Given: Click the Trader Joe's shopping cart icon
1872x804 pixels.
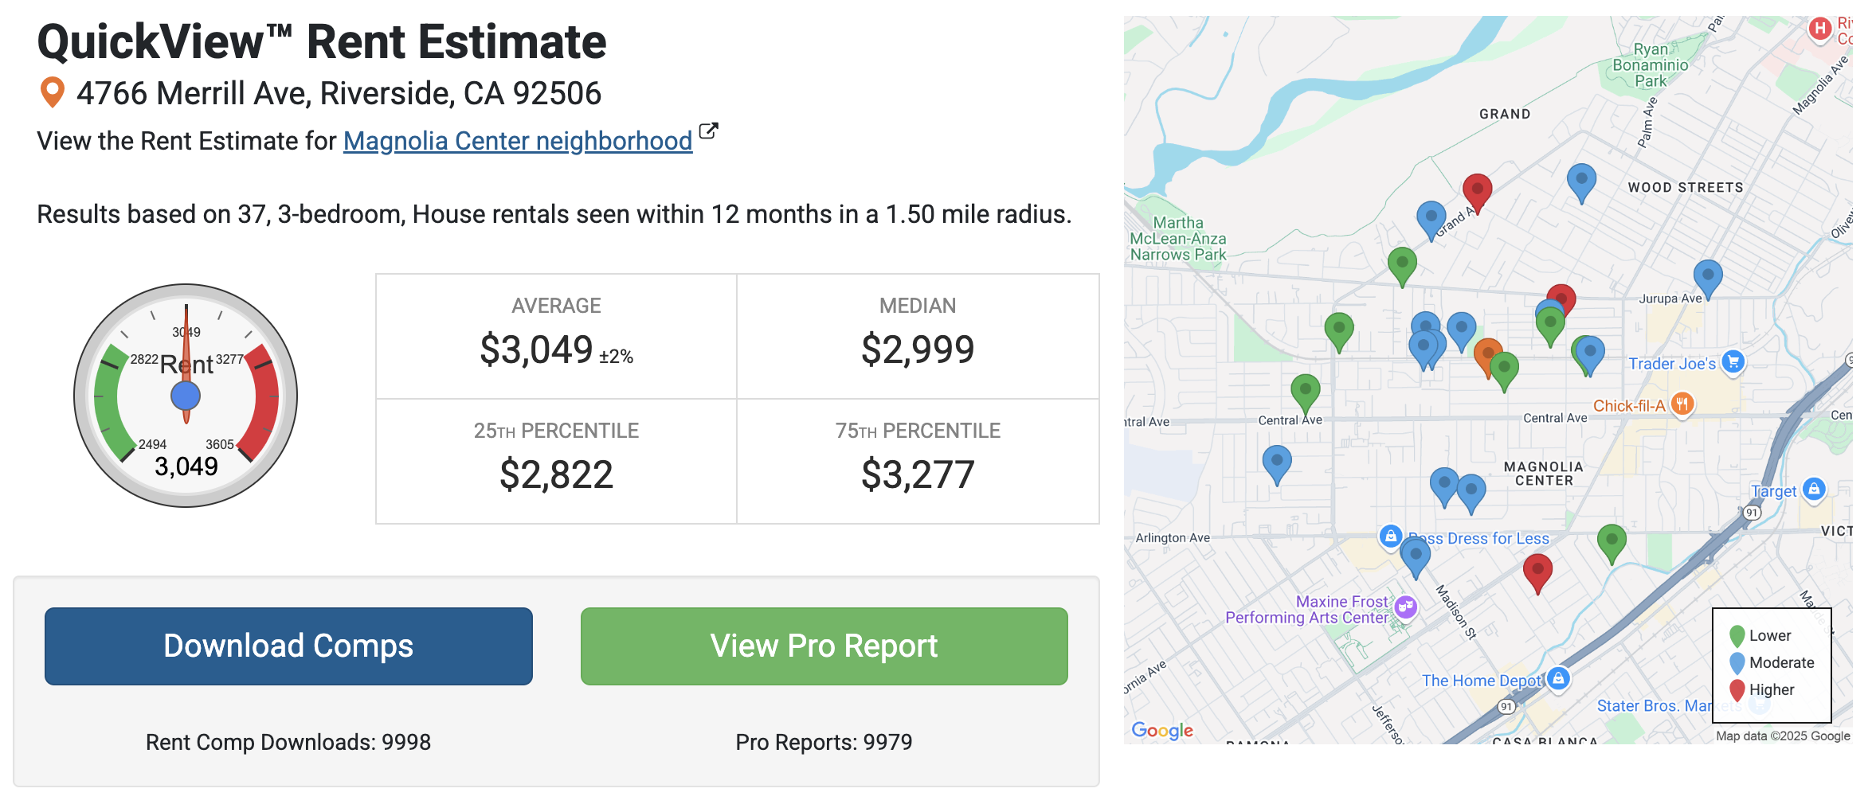Looking at the screenshot, I should (x=1733, y=362).
